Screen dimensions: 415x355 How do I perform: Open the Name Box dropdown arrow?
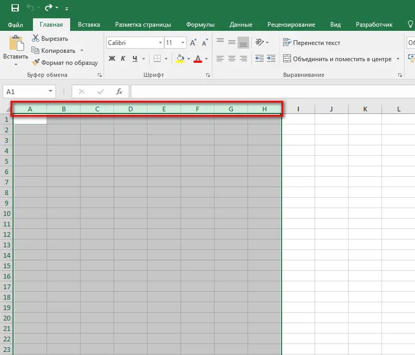click(x=50, y=91)
